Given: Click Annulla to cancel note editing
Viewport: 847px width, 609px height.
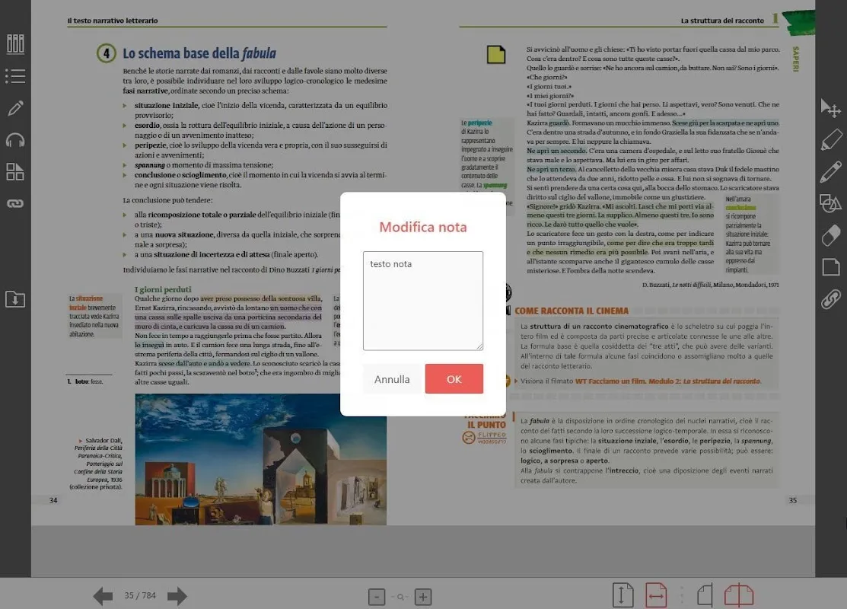Looking at the screenshot, I should click(392, 379).
